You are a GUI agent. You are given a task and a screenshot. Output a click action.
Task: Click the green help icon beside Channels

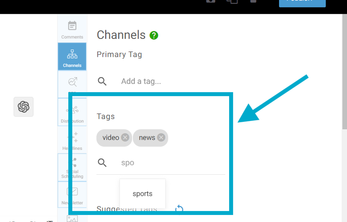click(154, 35)
